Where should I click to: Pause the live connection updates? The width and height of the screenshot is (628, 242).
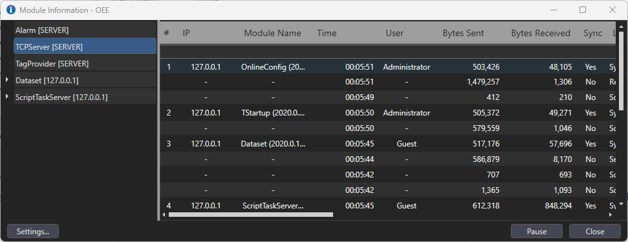point(537,231)
